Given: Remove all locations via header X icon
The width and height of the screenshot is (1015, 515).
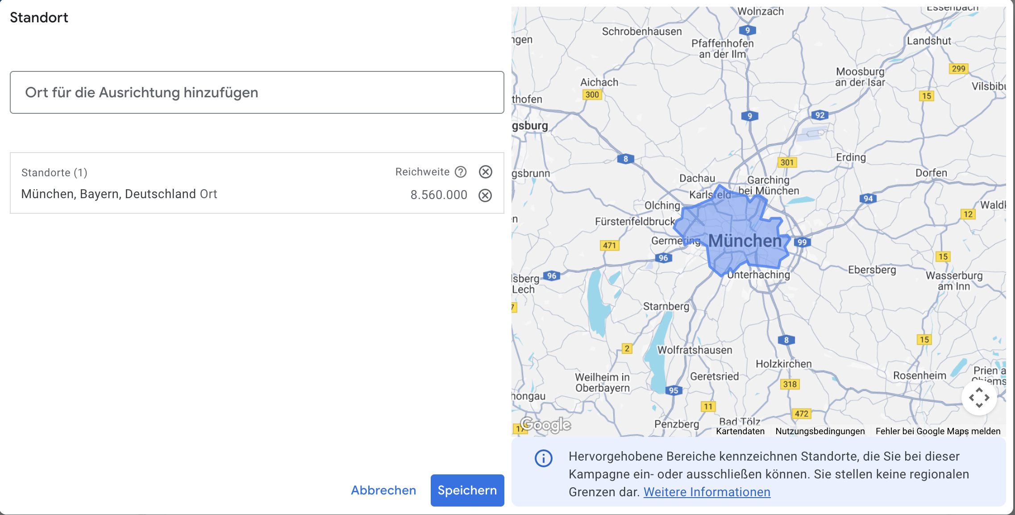Looking at the screenshot, I should tap(485, 172).
